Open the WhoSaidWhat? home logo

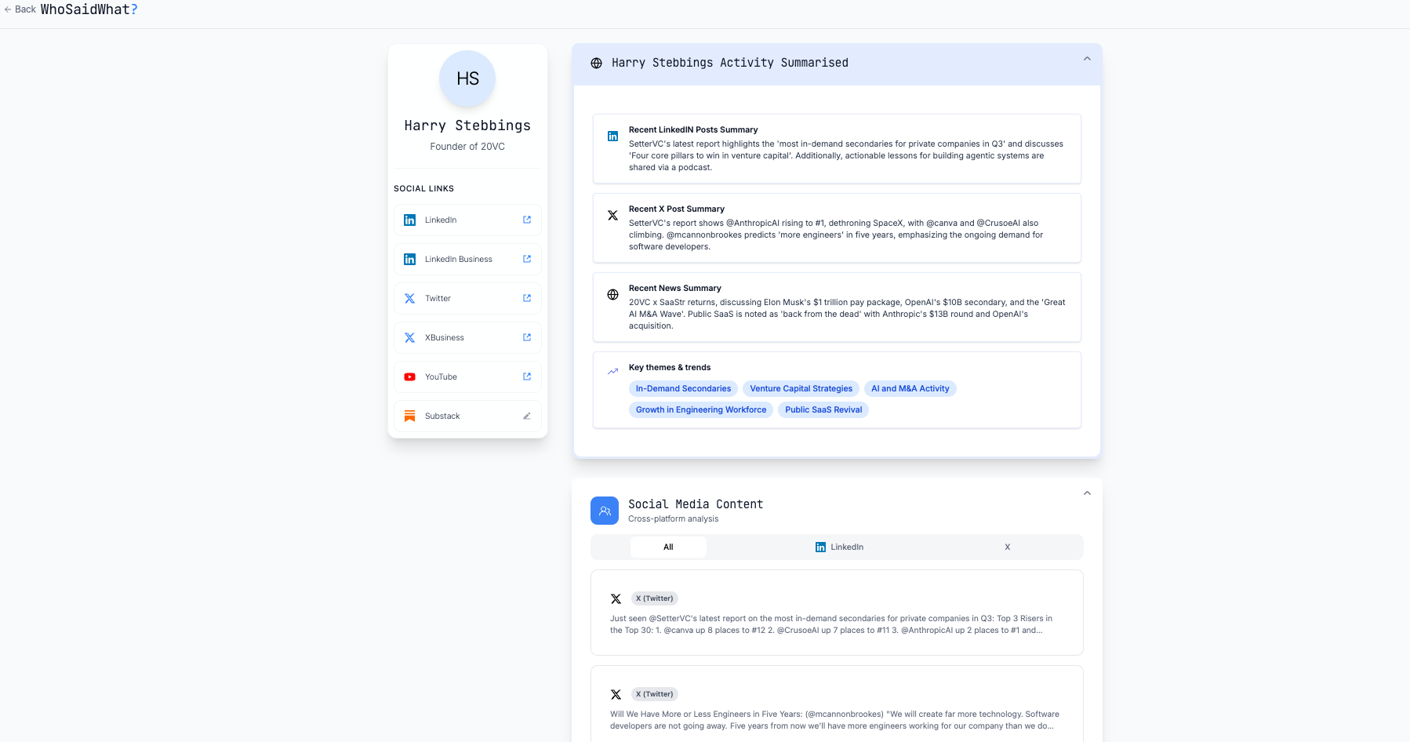click(x=89, y=9)
